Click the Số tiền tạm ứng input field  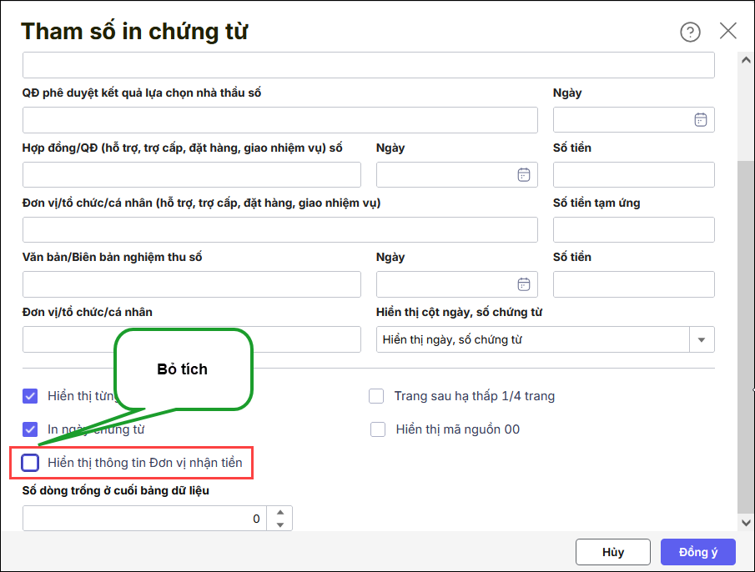[634, 229]
